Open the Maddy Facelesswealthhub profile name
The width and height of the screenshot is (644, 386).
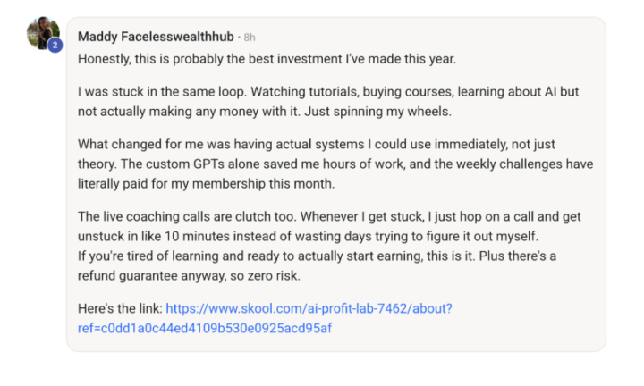(x=157, y=37)
